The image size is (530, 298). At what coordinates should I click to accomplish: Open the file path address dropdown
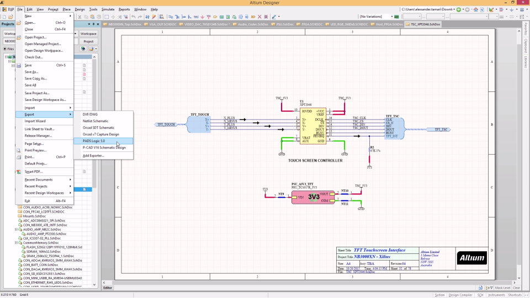454,9
